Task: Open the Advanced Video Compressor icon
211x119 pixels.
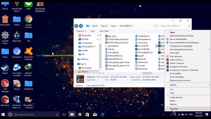Action: coord(17,102)
